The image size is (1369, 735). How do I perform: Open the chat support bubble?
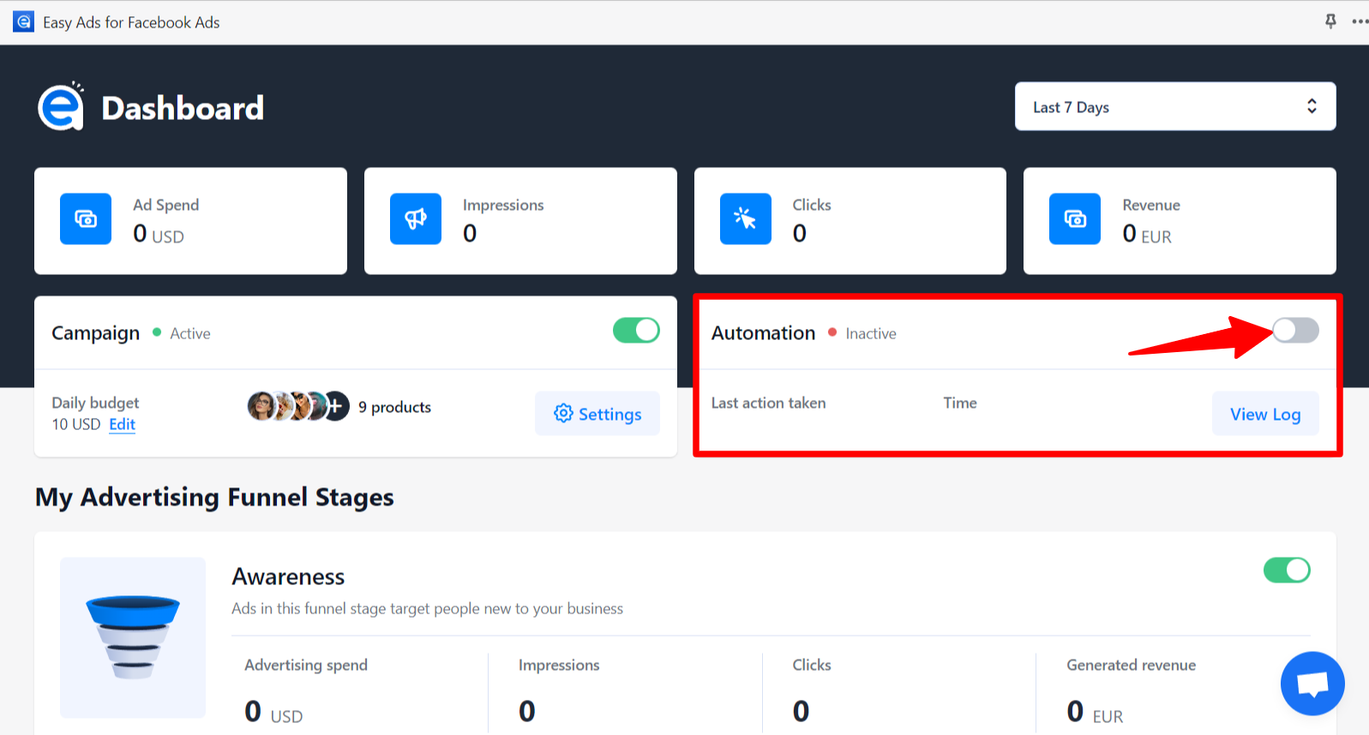click(1312, 684)
